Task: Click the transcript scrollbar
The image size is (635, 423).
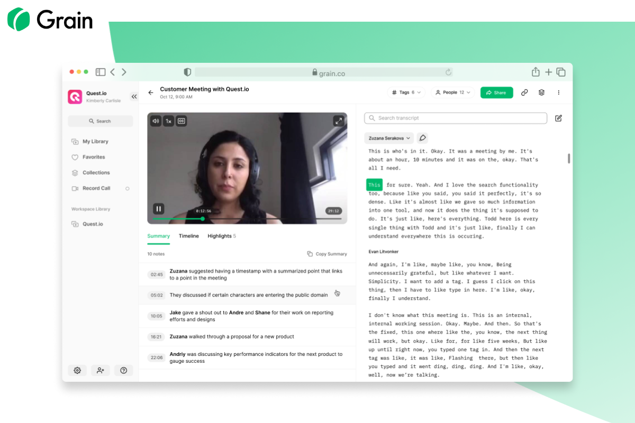Action: coord(569,159)
